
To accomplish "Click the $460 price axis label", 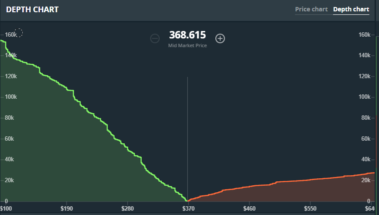I will pyautogui.click(x=249, y=208).
